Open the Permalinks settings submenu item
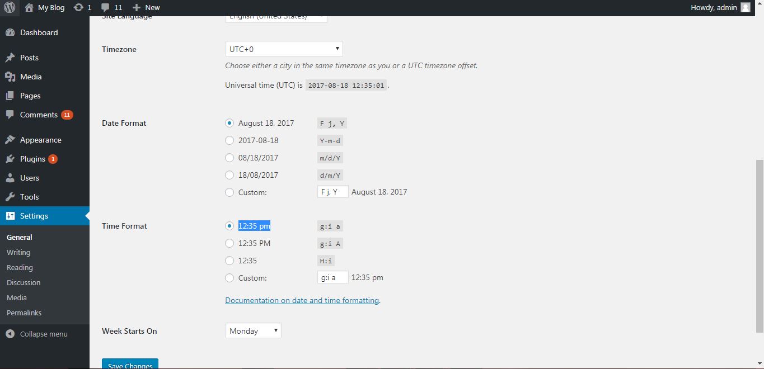Image resolution: width=764 pixels, height=369 pixels. tap(24, 313)
